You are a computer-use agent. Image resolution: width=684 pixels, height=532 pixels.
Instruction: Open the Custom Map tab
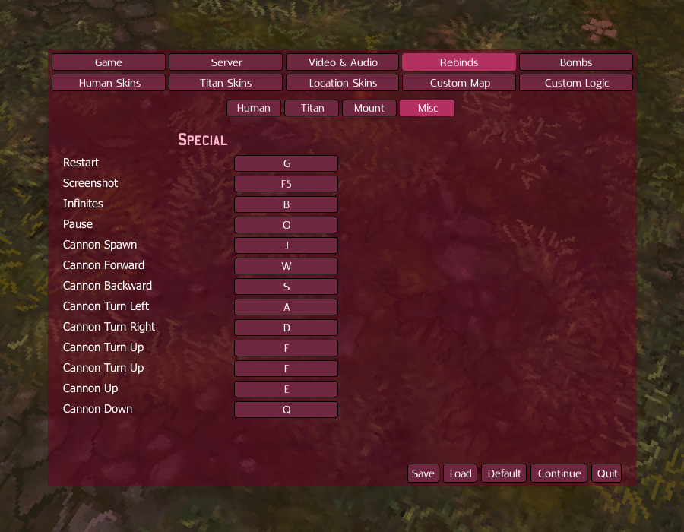pyautogui.click(x=458, y=82)
